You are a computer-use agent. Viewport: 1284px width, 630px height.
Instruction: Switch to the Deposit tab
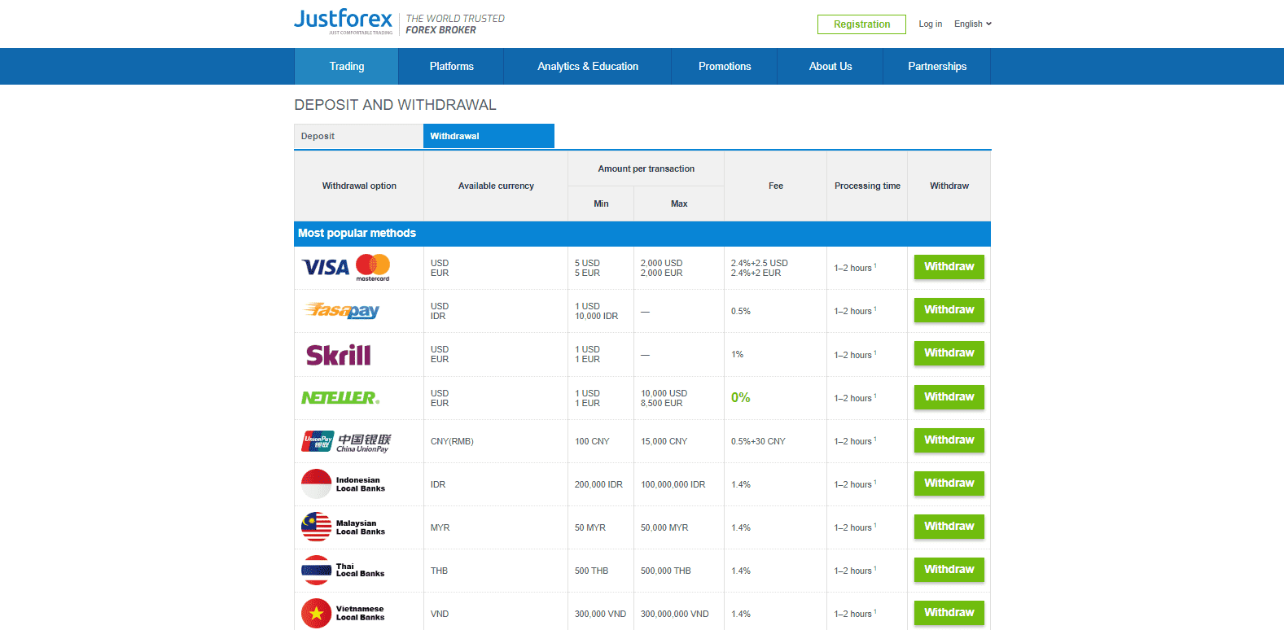359,137
